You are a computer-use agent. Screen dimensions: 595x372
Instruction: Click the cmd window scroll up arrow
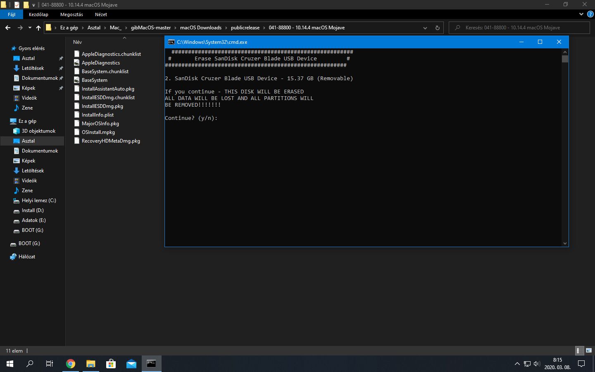point(565,52)
